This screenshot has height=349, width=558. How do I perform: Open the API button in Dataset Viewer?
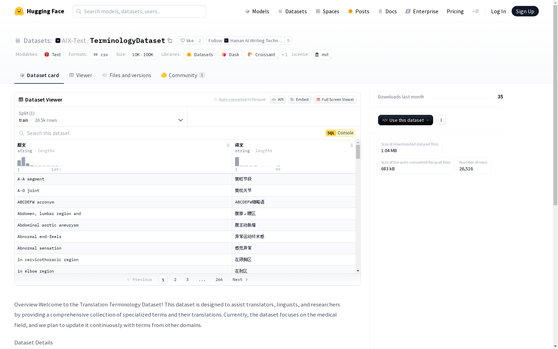point(278,99)
